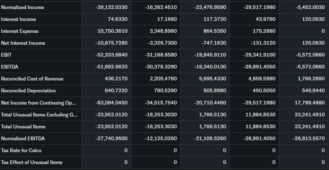Select the Net Interest Income row label
The height and width of the screenshot is (170, 329).
tap(23, 43)
